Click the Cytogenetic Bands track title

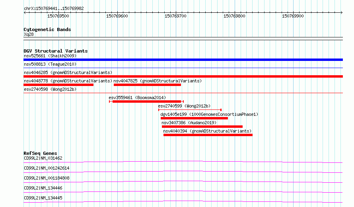(x=47, y=29)
